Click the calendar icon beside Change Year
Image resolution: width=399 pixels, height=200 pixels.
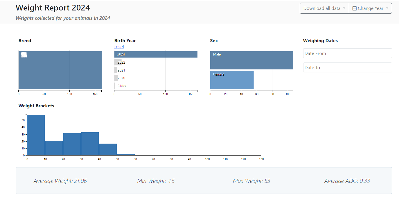[354, 8]
